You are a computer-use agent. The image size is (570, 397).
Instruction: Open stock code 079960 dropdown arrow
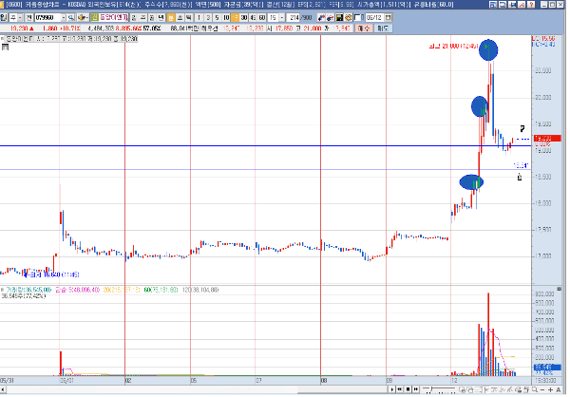tap(64, 17)
